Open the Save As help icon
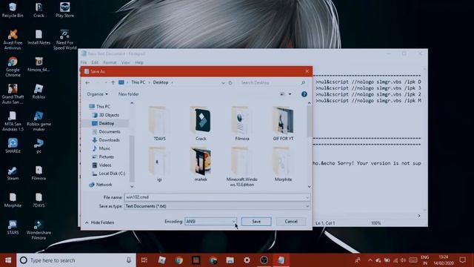The image size is (474, 267). [304, 94]
